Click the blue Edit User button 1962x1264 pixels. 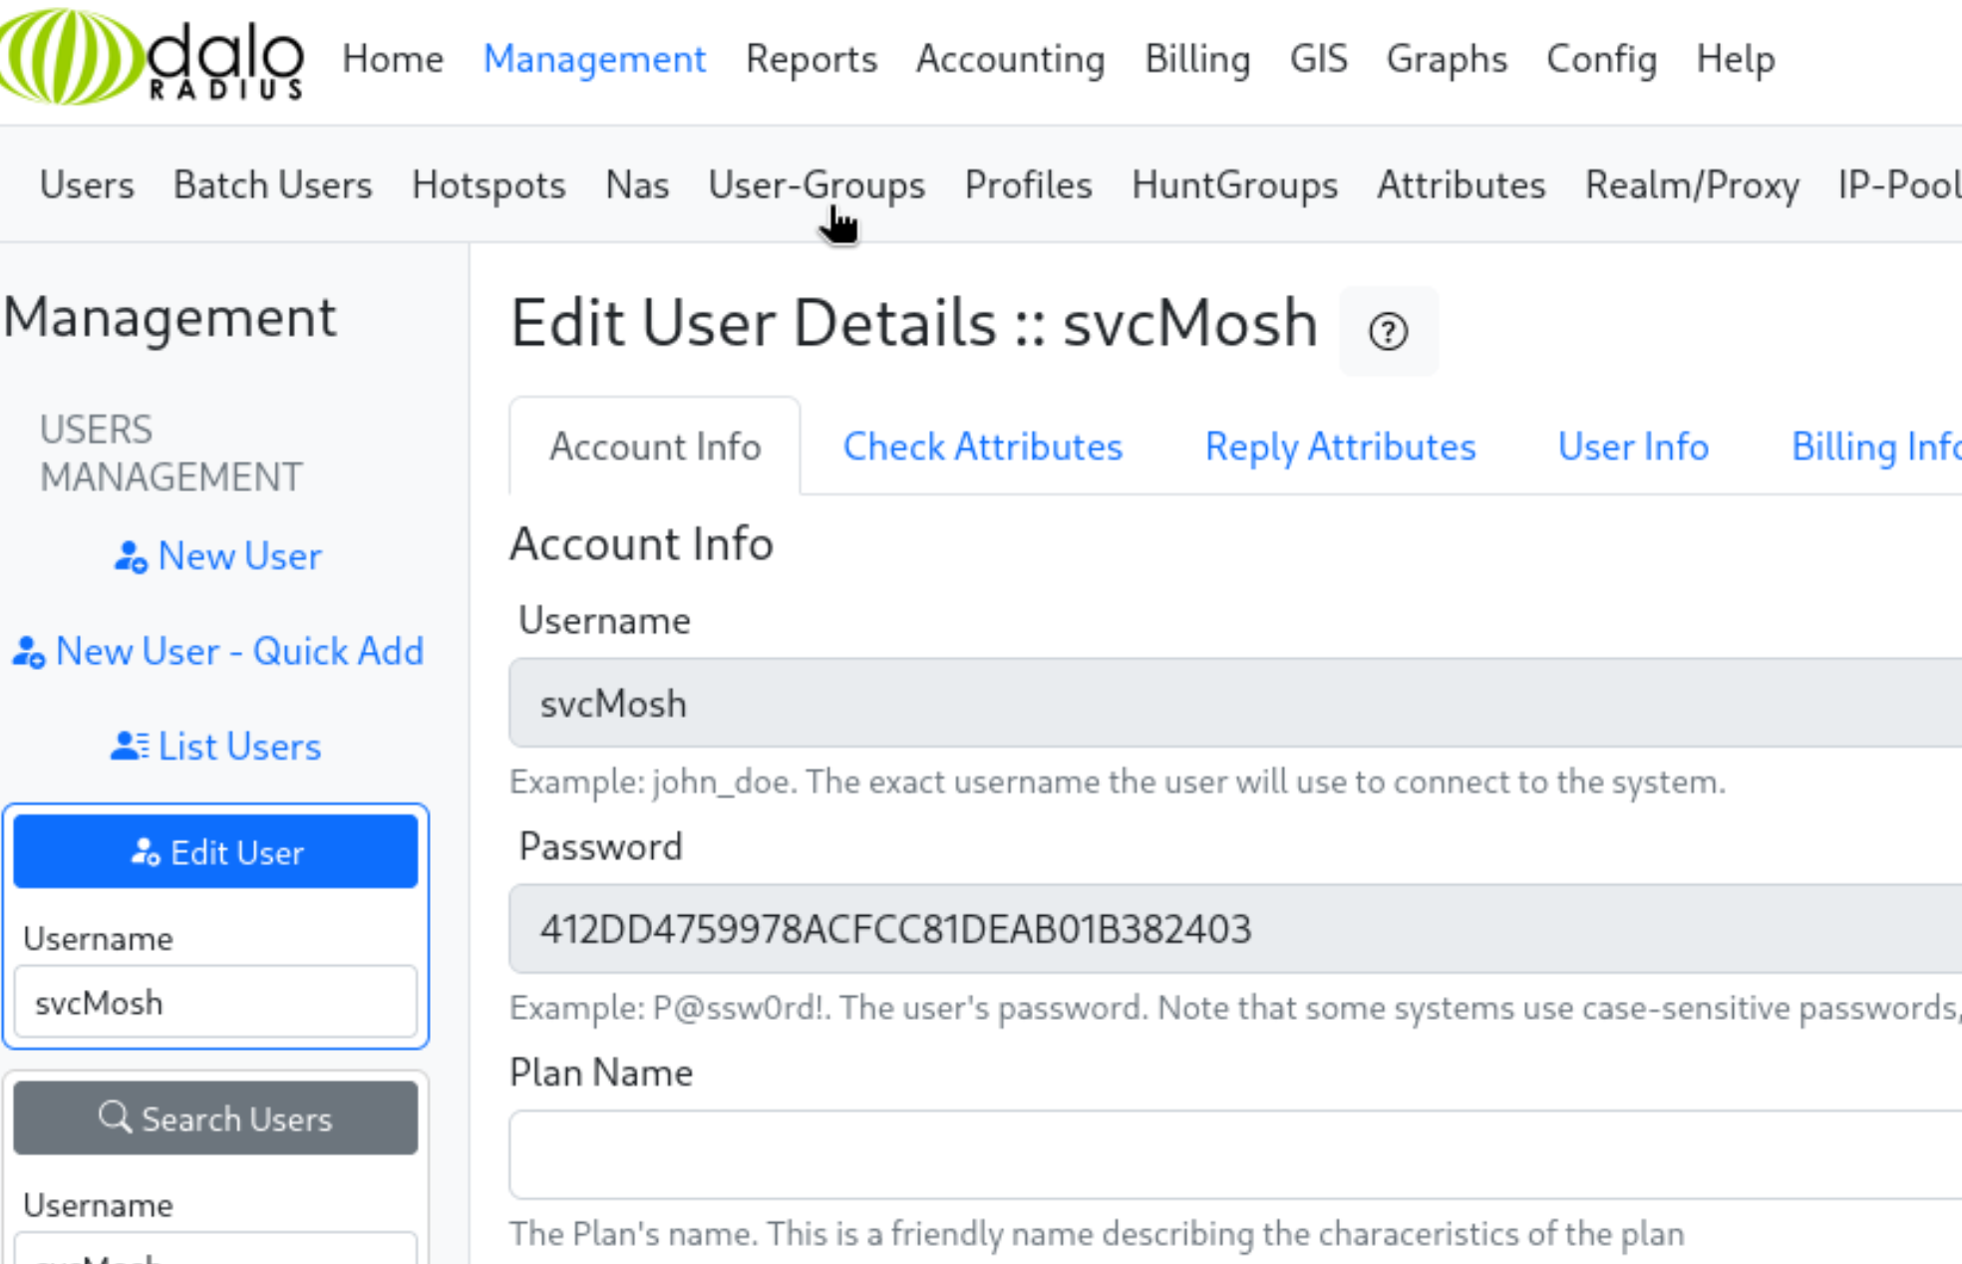(x=215, y=851)
